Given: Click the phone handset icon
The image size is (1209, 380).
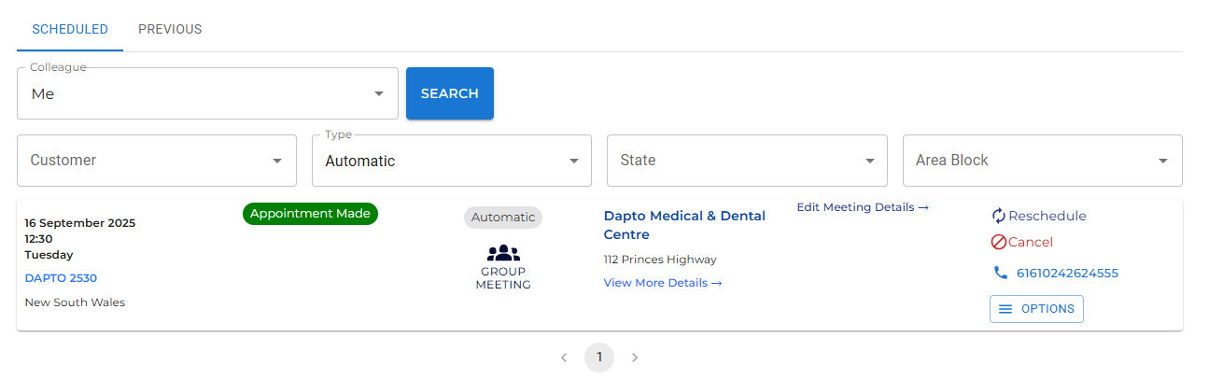Looking at the screenshot, I should coord(1001,273).
